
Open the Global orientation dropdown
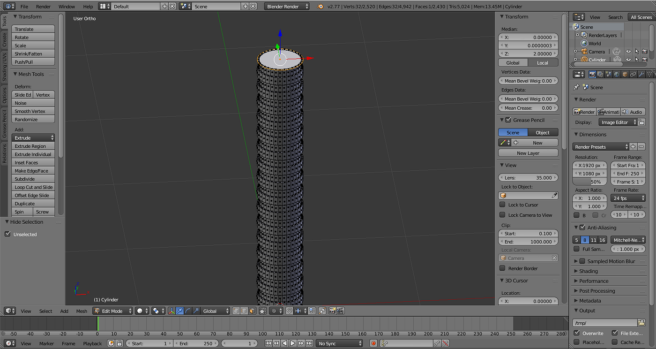[x=216, y=311]
